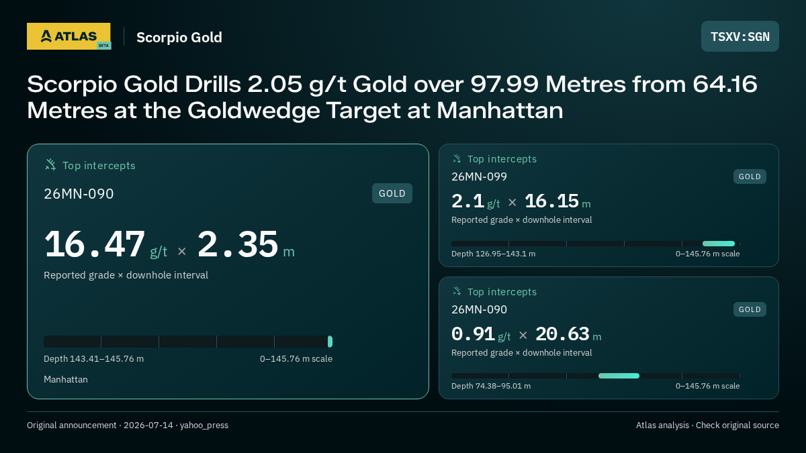Click the Atlas logo badge

69,36
